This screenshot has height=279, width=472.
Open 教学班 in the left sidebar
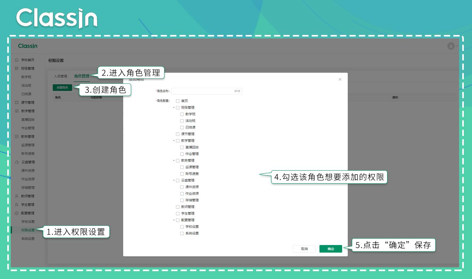tap(26, 77)
